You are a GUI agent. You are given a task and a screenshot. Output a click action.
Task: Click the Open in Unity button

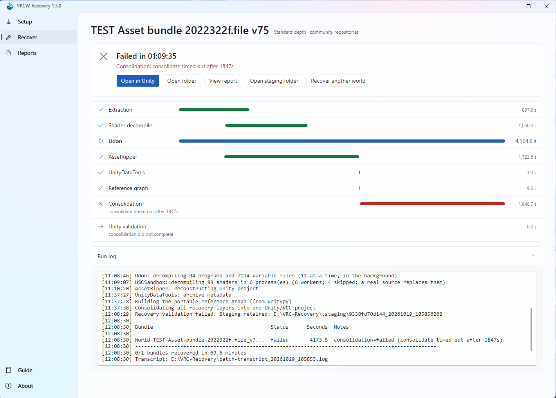[x=138, y=81]
